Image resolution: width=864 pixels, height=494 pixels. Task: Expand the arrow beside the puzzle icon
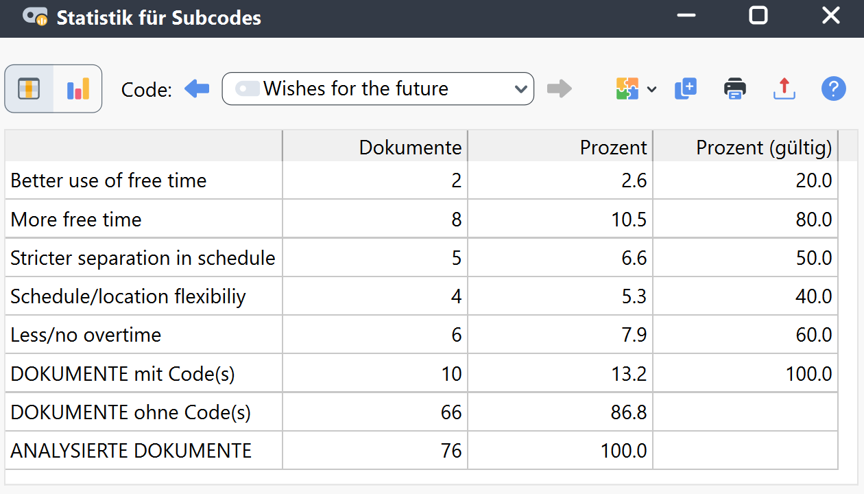tap(651, 89)
